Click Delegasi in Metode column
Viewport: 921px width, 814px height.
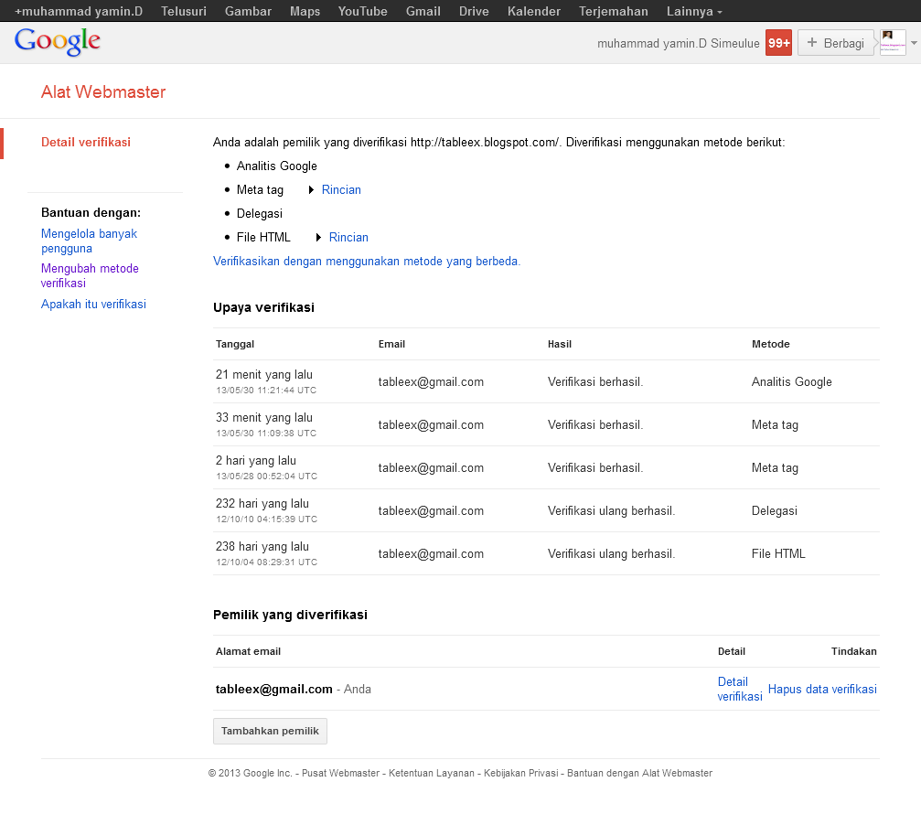(x=774, y=511)
